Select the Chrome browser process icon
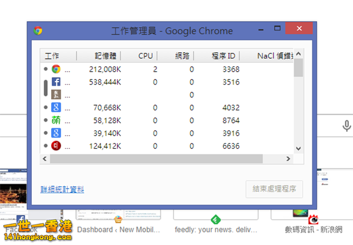353x245 pixels. pyautogui.click(x=56, y=69)
